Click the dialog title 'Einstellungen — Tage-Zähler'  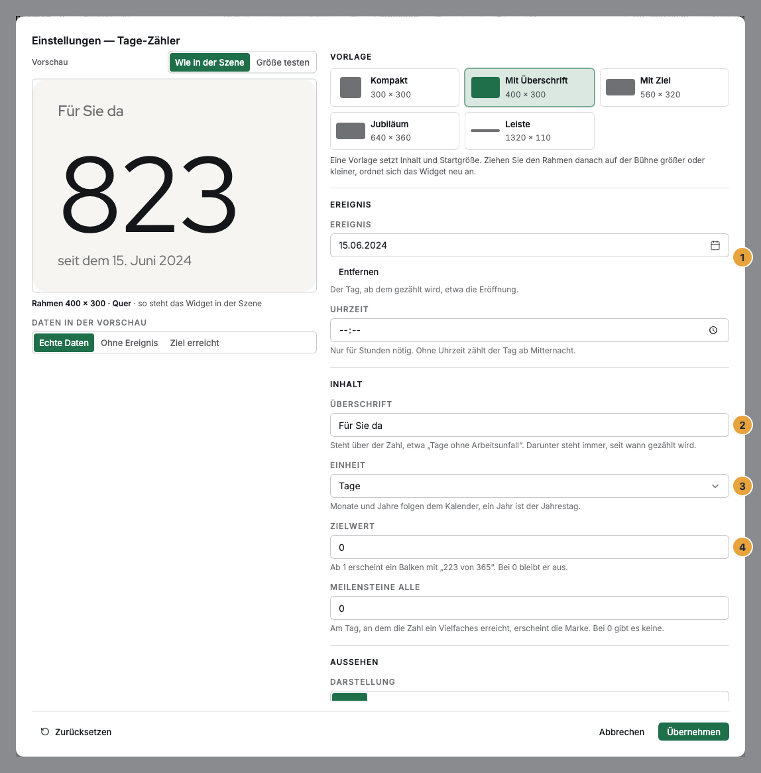[x=106, y=40]
